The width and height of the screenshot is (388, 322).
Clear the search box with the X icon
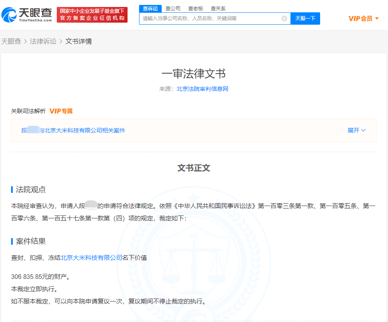284,19
